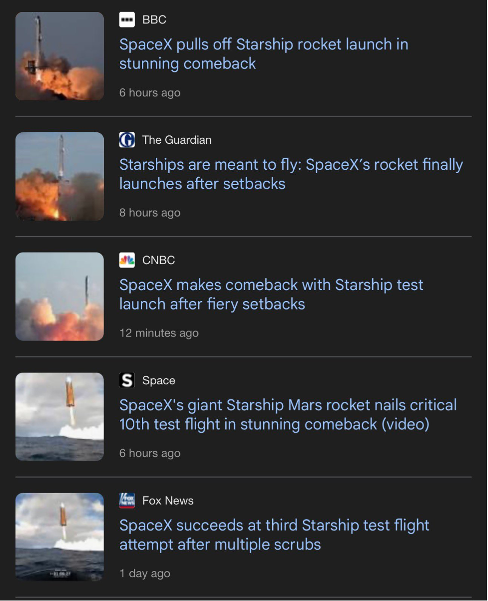Click the 'BBC' source name
Image resolution: width=488 pixels, height=601 pixels.
pos(154,20)
